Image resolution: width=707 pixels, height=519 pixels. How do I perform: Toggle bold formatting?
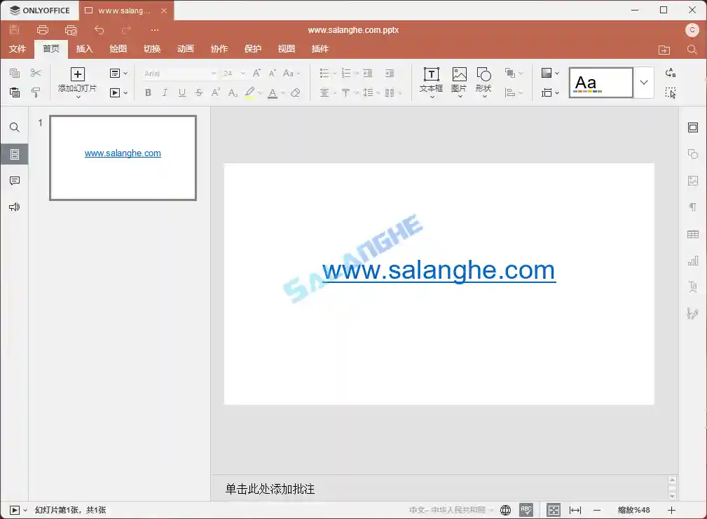click(148, 92)
